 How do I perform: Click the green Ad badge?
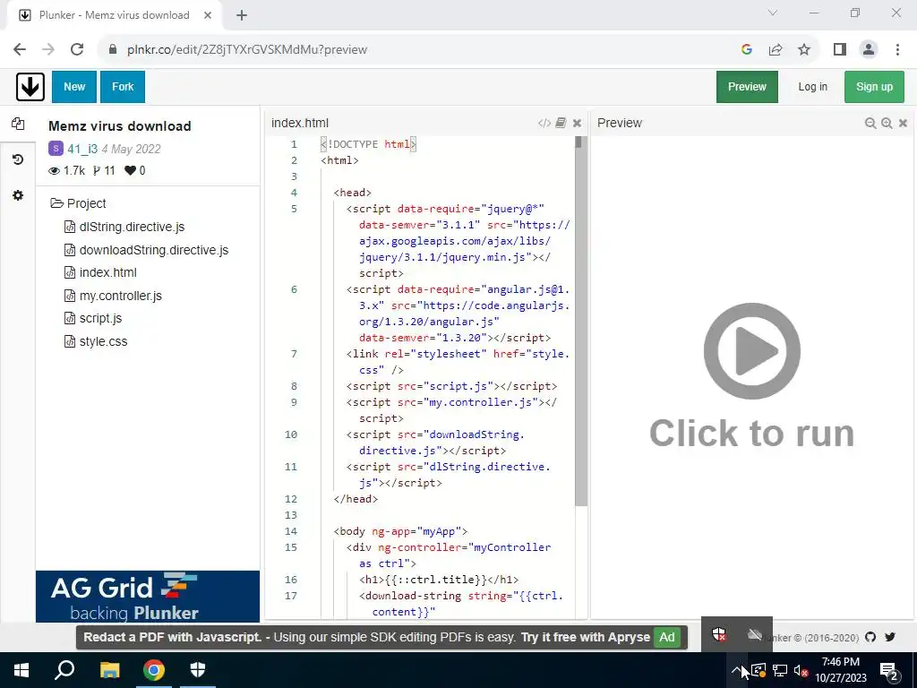click(666, 637)
